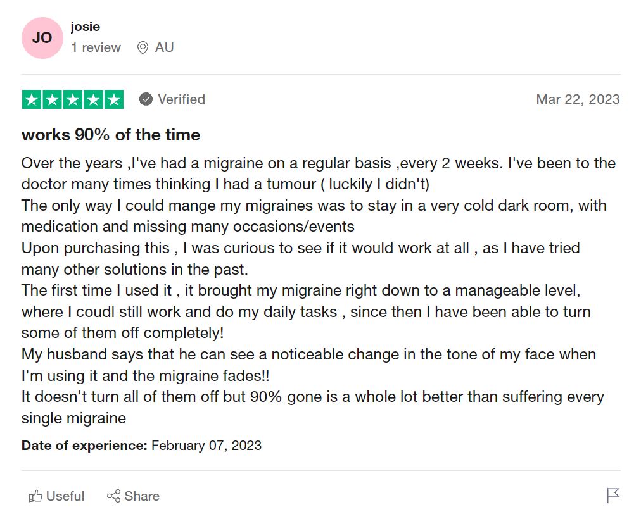Image resolution: width=641 pixels, height=512 pixels.
Task: Click the first green rating star
Action: [32, 99]
